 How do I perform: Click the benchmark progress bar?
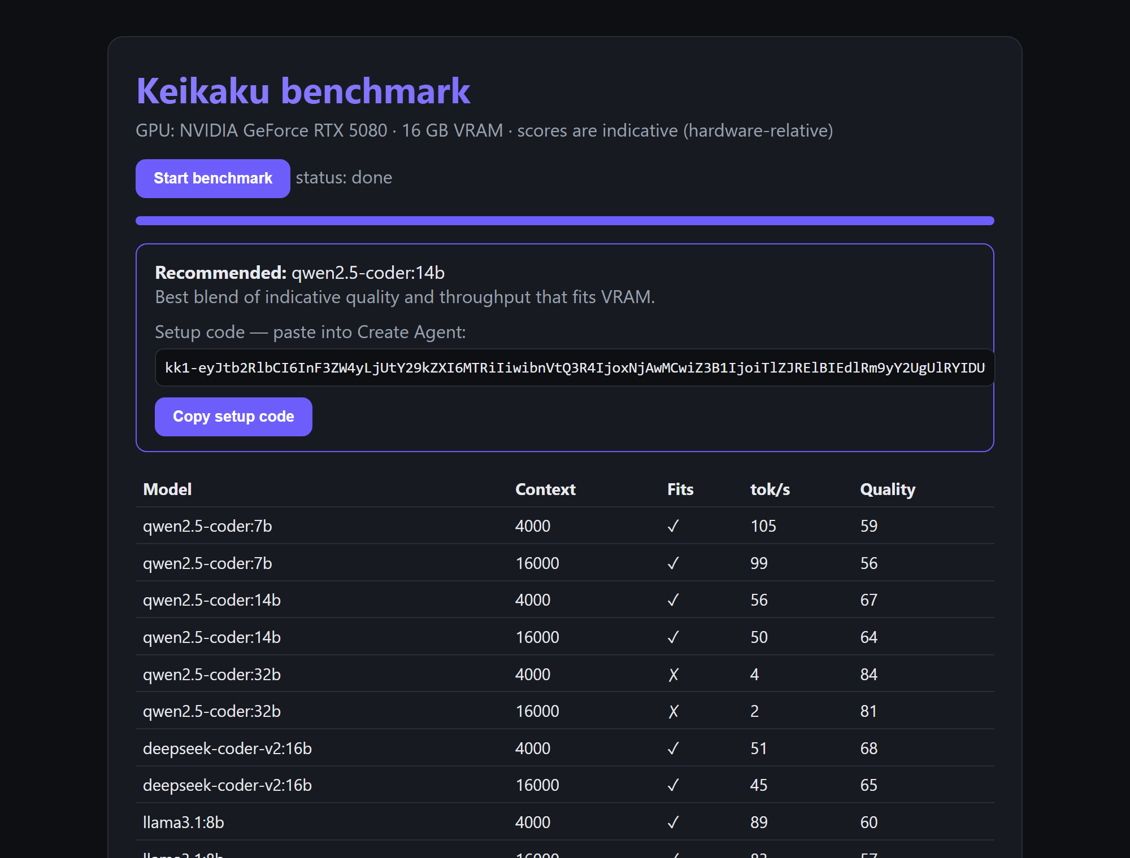(565, 221)
